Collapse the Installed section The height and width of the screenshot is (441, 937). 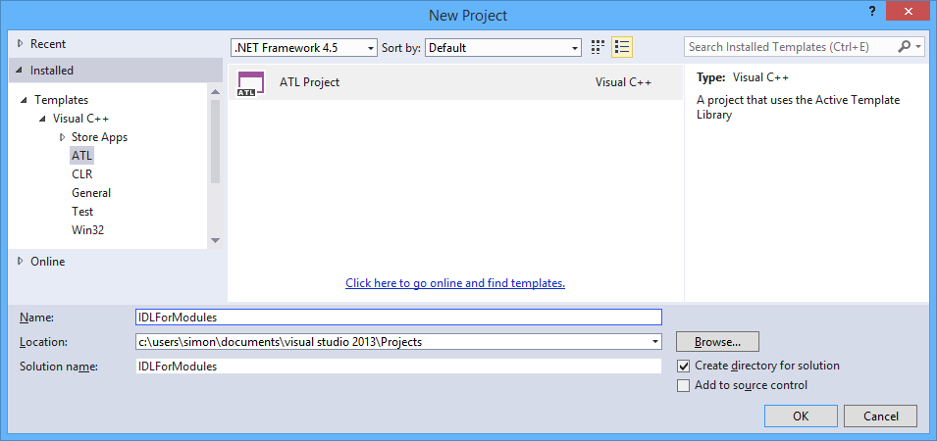(21, 71)
